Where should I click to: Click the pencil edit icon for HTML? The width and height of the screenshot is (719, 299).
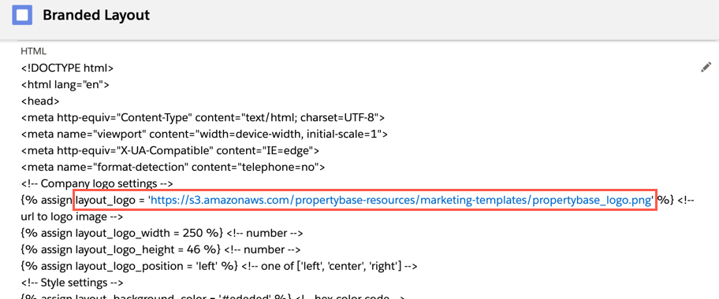[x=706, y=68]
